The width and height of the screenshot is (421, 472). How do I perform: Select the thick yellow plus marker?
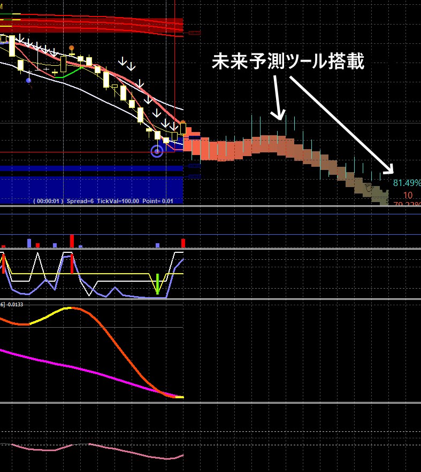pyautogui.click(x=55, y=73)
